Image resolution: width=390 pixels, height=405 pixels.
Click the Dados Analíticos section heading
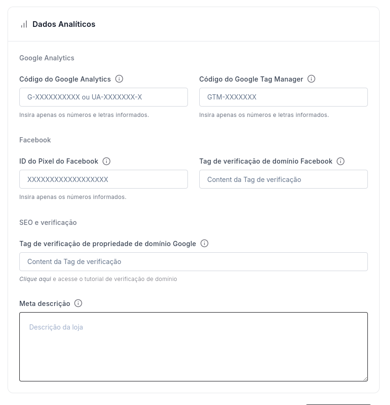tap(64, 24)
